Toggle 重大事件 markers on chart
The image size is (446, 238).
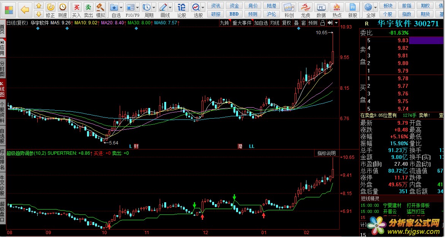[x=242, y=23]
